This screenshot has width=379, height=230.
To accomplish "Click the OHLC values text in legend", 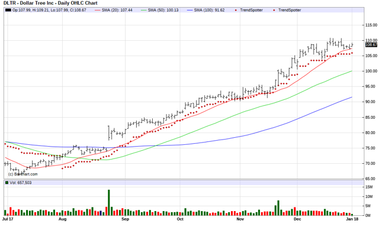I will coord(49,10).
